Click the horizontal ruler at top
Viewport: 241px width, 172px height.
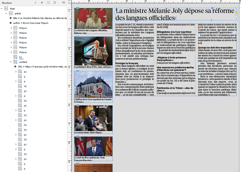(x=156, y=1)
